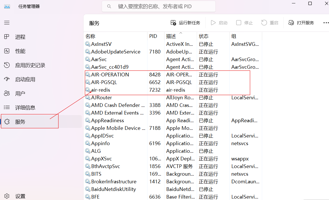Click the 设置 (Settings) gear icon

click(x=7, y=196)
